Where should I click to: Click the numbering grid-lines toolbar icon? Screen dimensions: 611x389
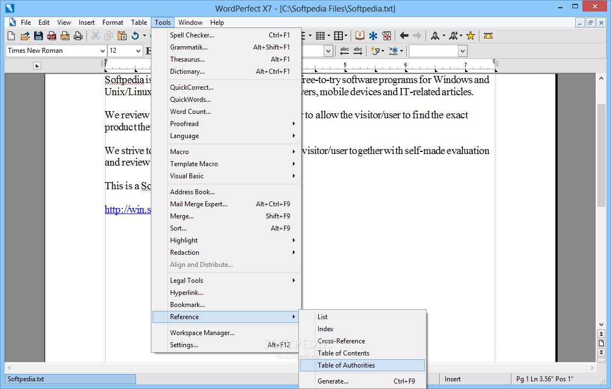click(x=320, y=36)
